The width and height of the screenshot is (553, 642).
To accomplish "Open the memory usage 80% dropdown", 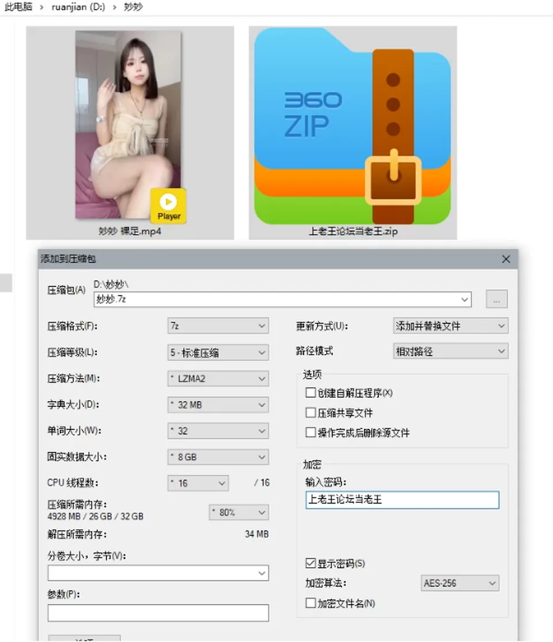I will click(x=238, y=512).
